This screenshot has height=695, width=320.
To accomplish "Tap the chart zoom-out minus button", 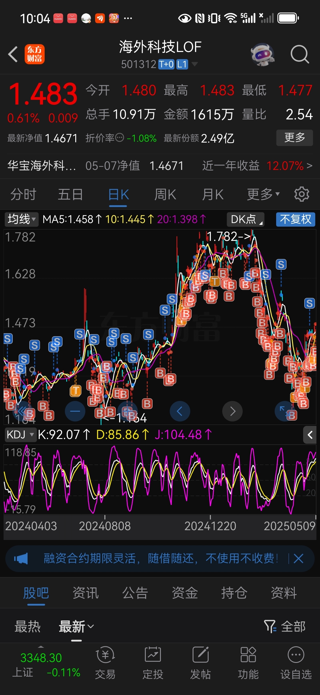I will pos(75,411).
